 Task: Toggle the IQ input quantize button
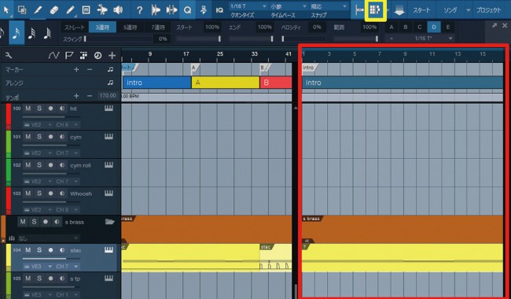219,10
